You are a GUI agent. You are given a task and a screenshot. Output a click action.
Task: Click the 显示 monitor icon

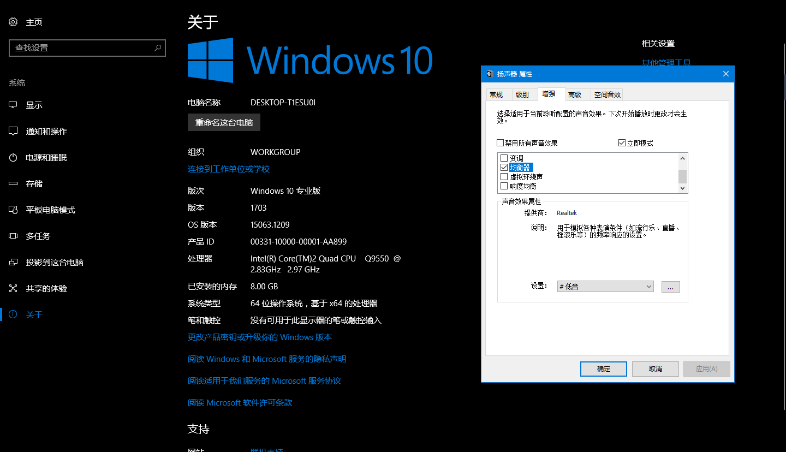pos(13,105)
